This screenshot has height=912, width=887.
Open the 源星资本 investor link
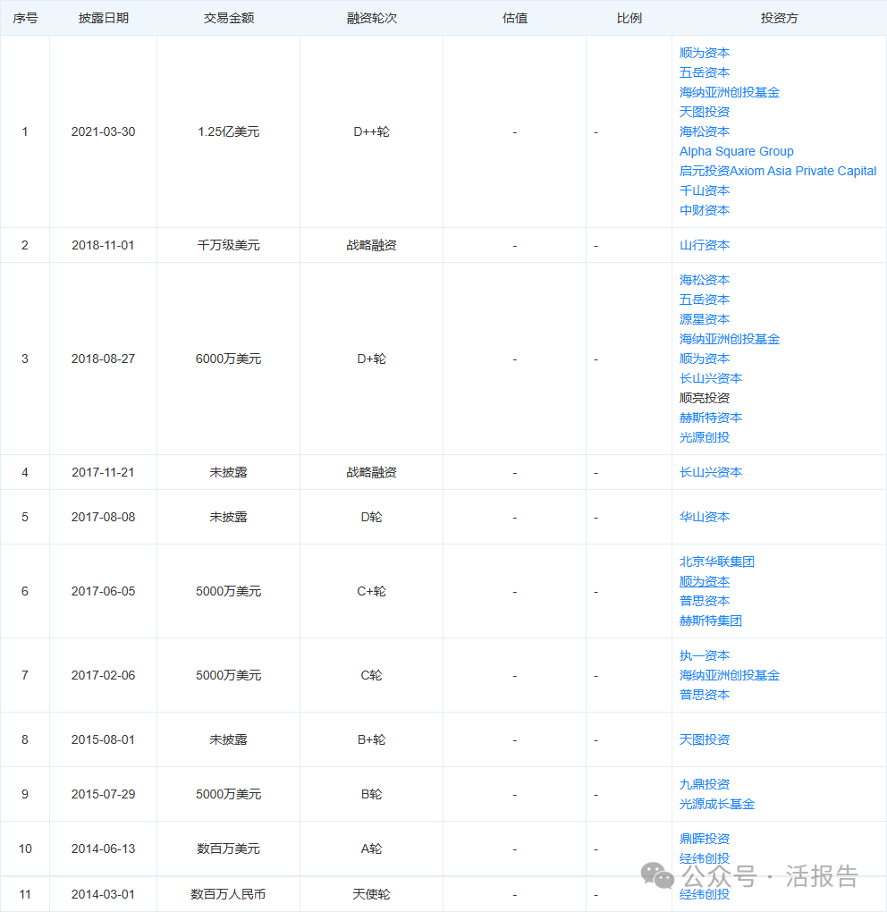point(704,319)
